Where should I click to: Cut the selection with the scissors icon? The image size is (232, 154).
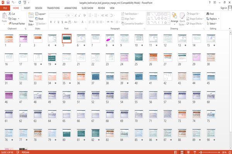pyautogui.click(x=10, y=14)
